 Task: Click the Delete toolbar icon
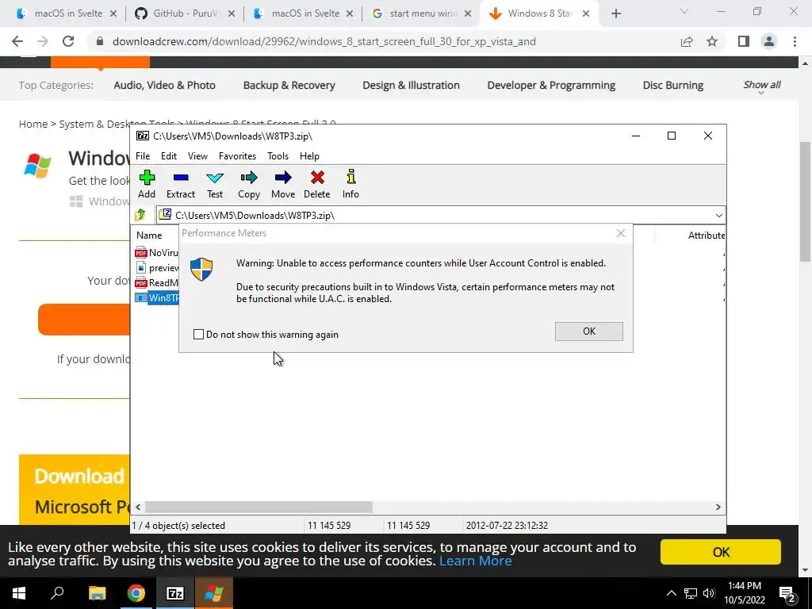point(317,184)
